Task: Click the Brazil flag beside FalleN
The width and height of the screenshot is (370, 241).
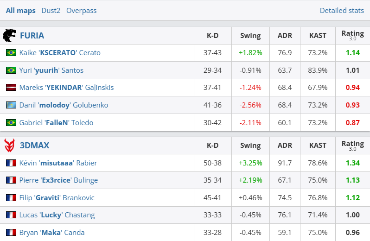Action: tap(11, 123)
